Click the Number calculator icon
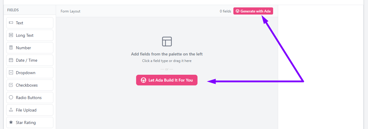The image size is (368, 129). click(x=11, y=48)
